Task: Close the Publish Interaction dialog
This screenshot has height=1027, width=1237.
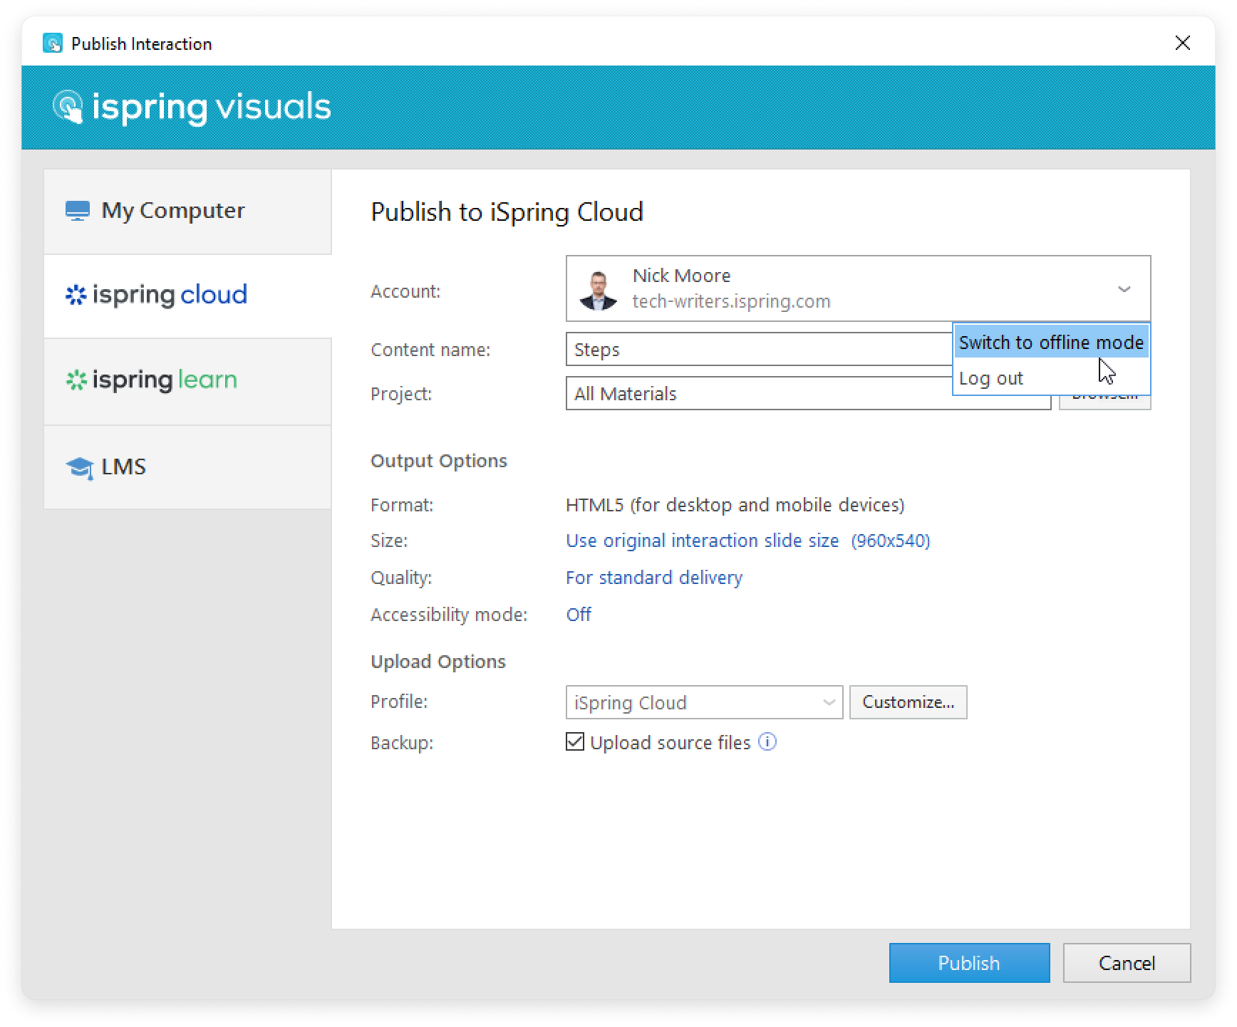Action: (x=1182, y=43)
